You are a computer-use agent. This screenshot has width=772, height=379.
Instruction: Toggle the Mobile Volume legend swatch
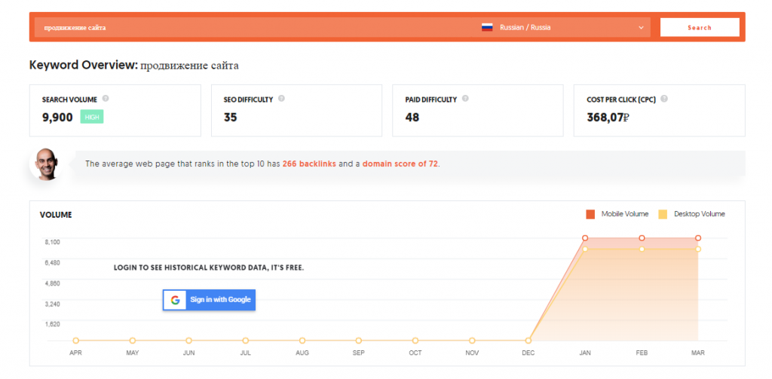(x=590, y=214)
